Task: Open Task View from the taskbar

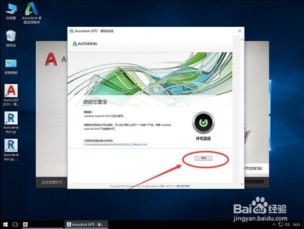Action: click(15, 224)
